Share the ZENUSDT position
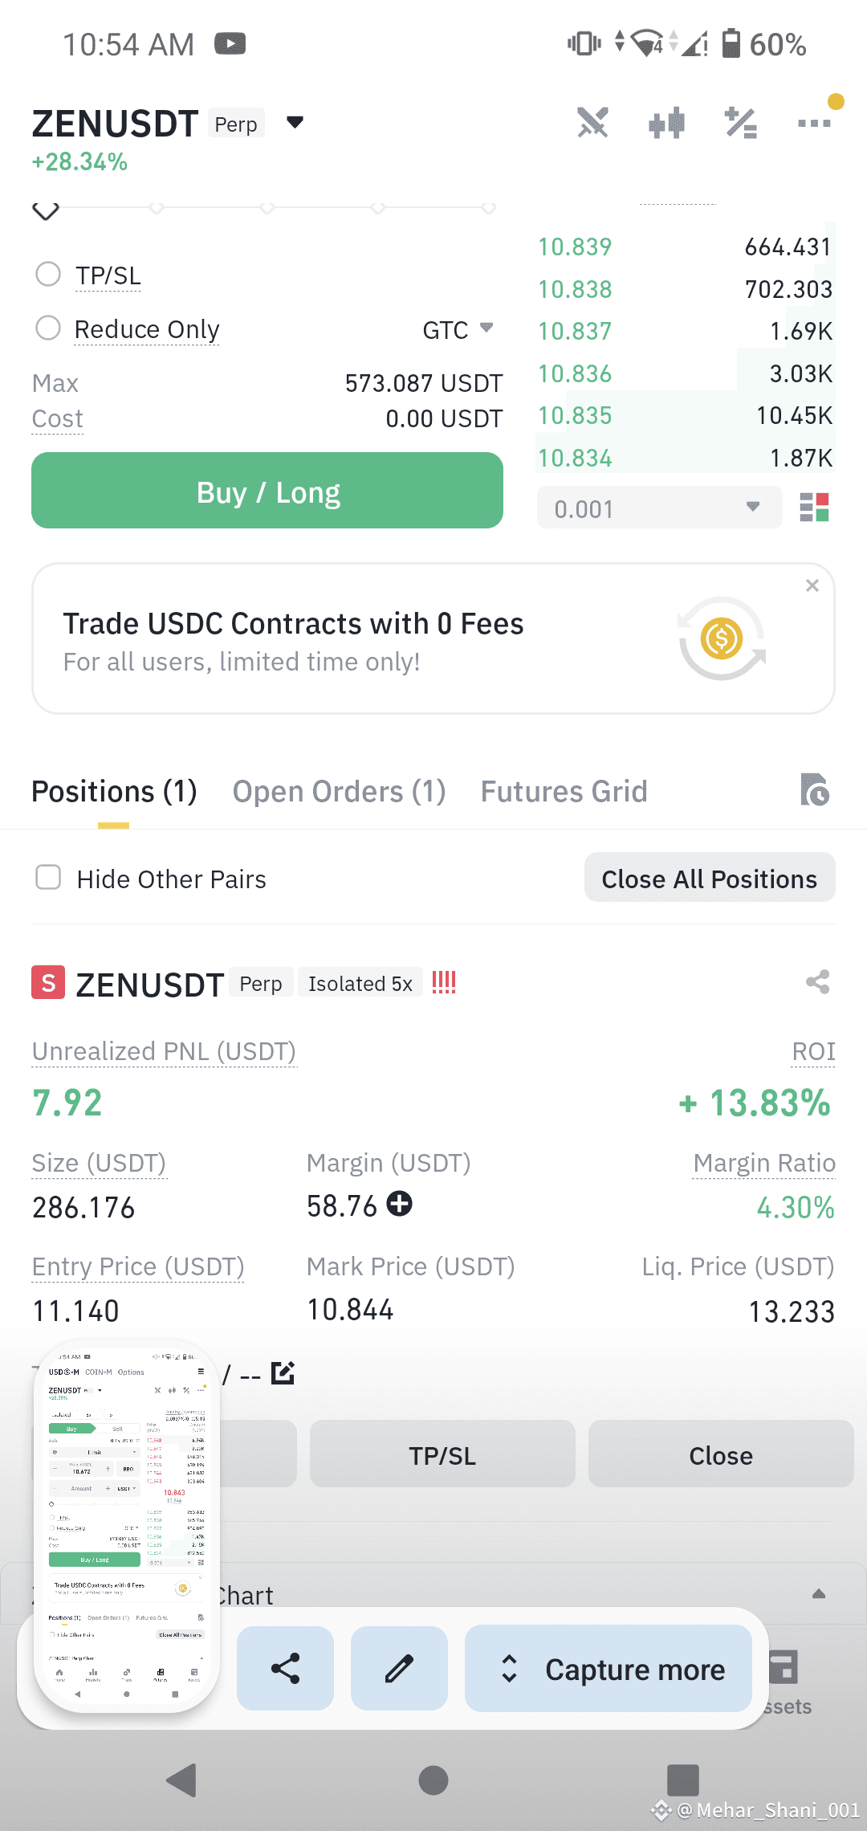 pos(818,981)
